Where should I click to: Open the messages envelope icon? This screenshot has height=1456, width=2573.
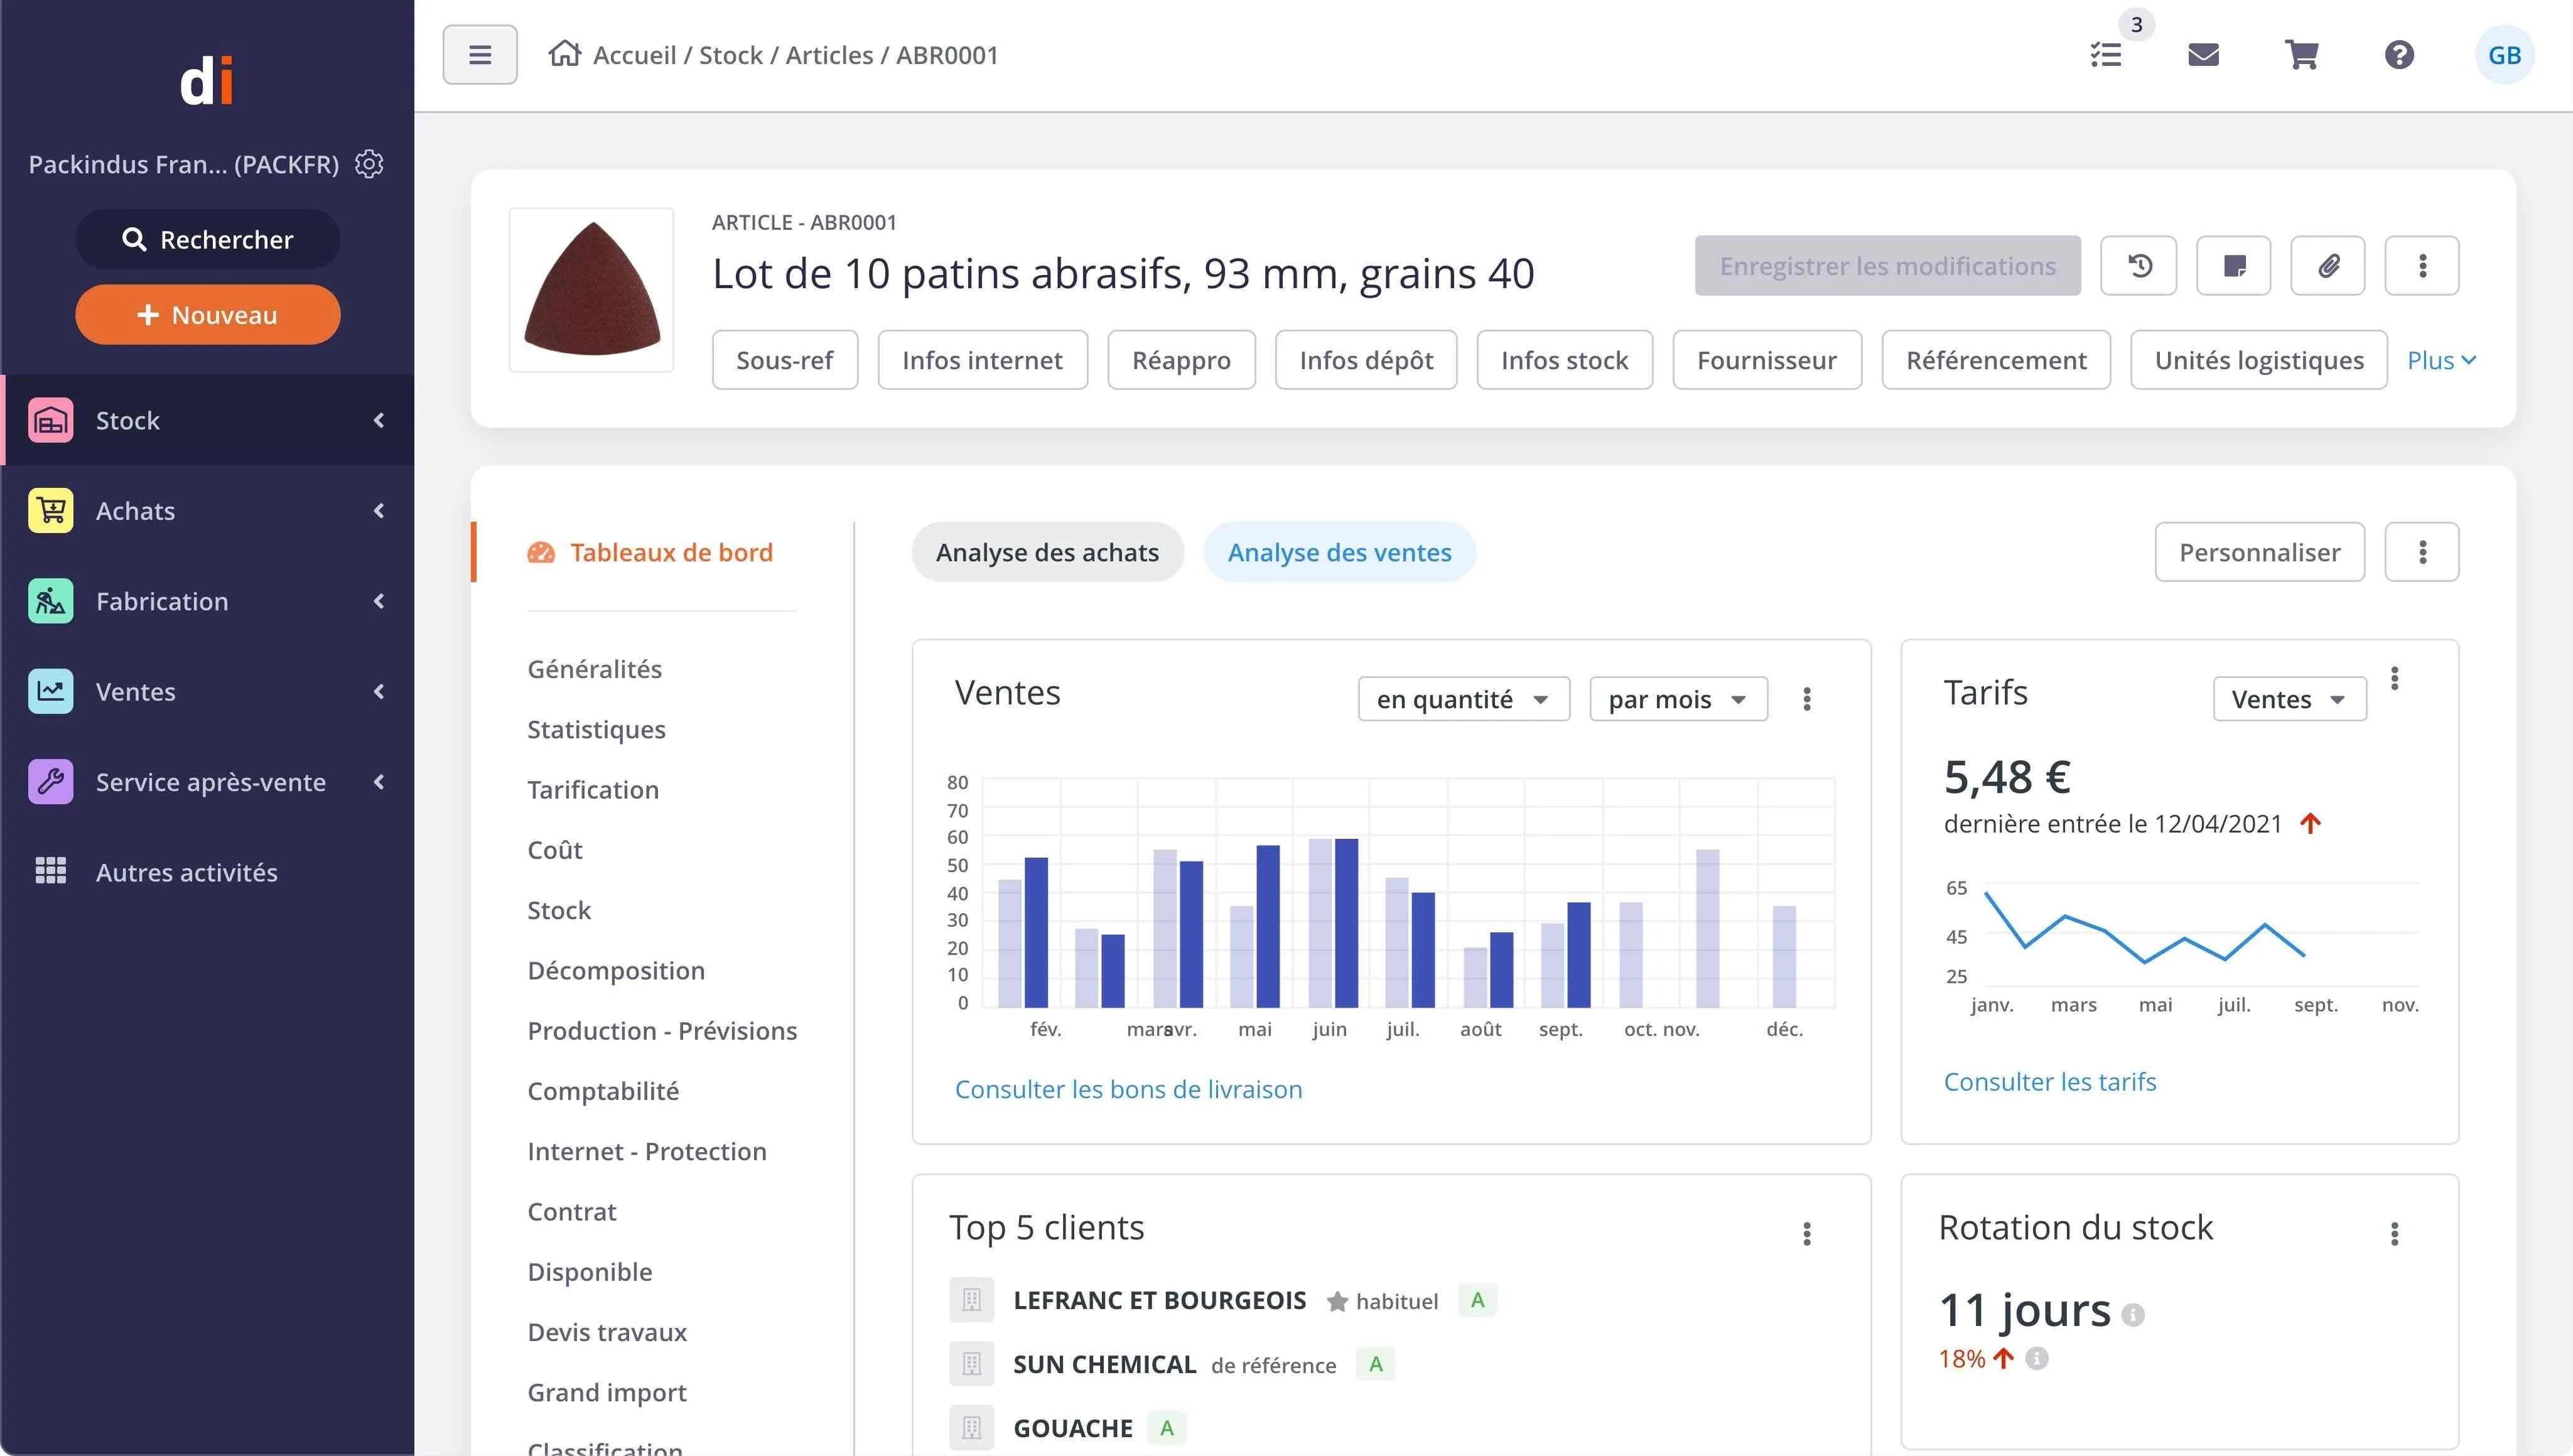2204,55
